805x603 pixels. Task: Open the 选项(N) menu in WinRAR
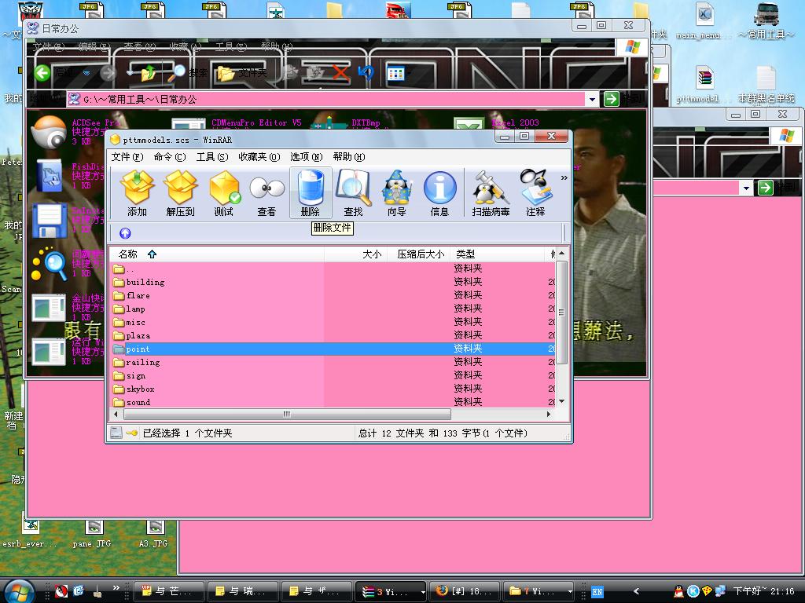point(306,157)
